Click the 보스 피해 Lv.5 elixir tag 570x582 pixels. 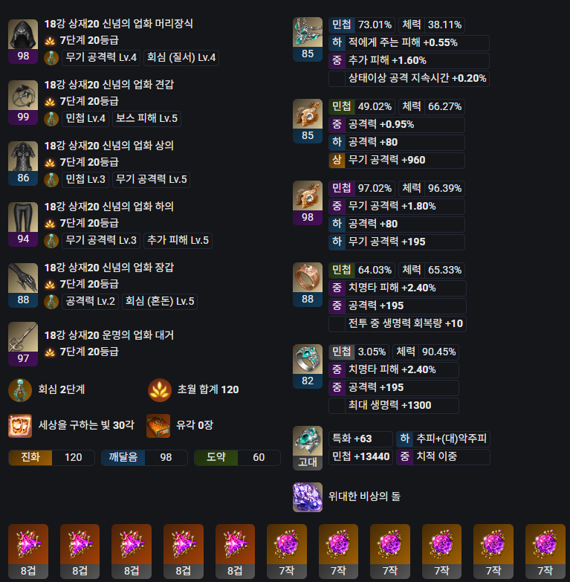tap(146, 118)
